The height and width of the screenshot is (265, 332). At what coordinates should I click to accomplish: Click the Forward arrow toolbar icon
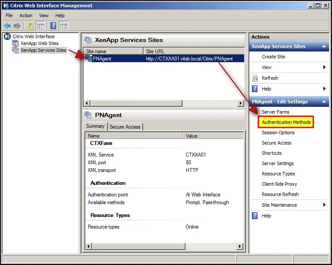[x=17, y=26]
